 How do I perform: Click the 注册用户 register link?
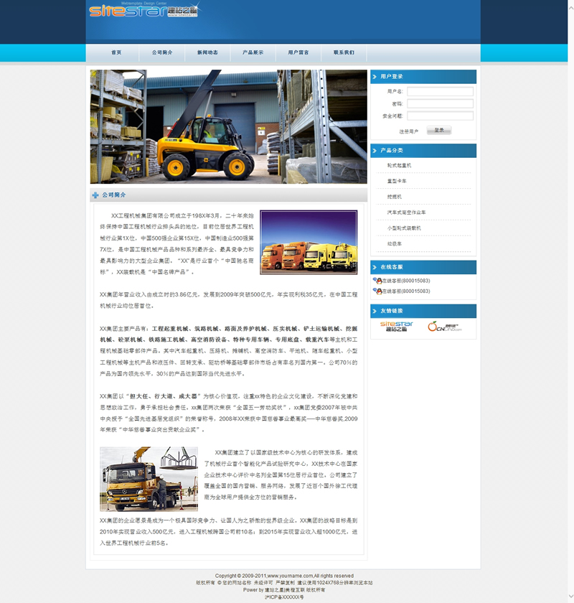point(408,131)
